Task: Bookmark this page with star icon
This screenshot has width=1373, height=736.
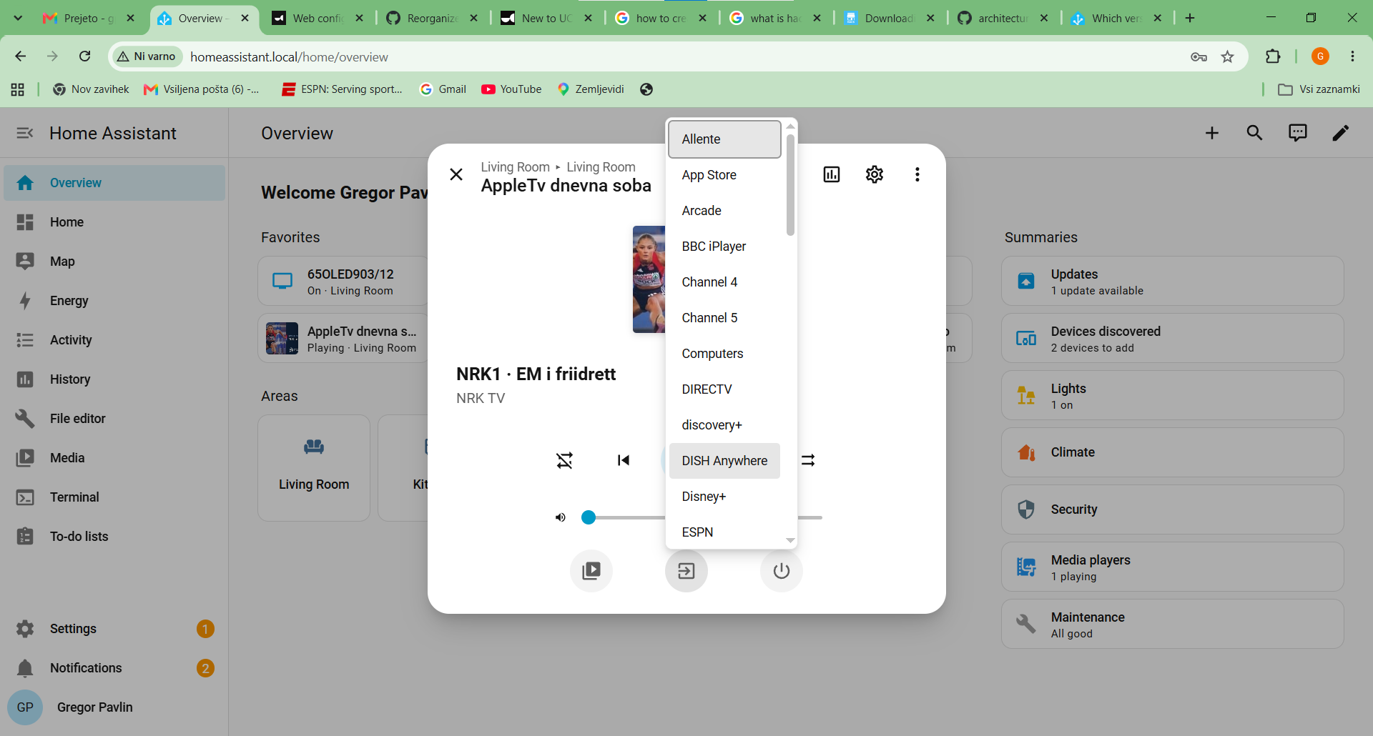Action: tap(1228, 57)
